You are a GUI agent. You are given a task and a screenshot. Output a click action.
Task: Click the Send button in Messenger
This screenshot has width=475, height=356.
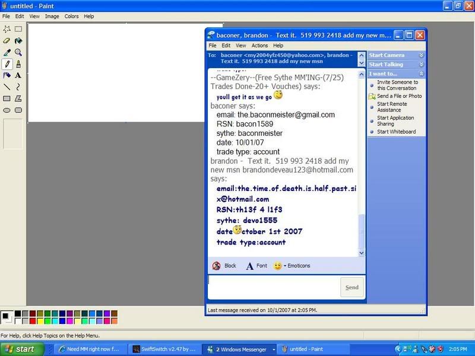(351, 287)
